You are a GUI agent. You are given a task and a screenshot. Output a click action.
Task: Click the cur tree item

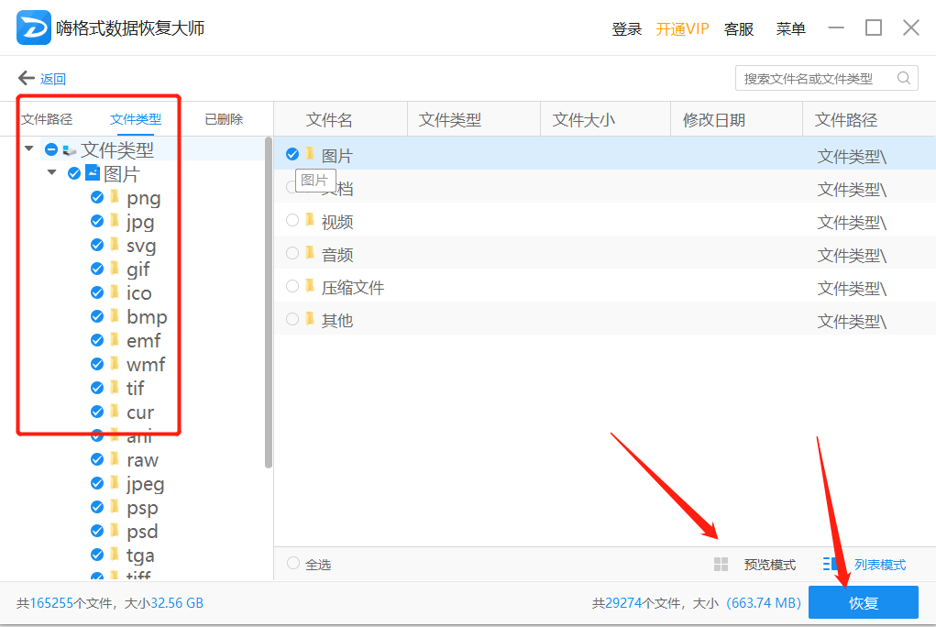[140, 412]
